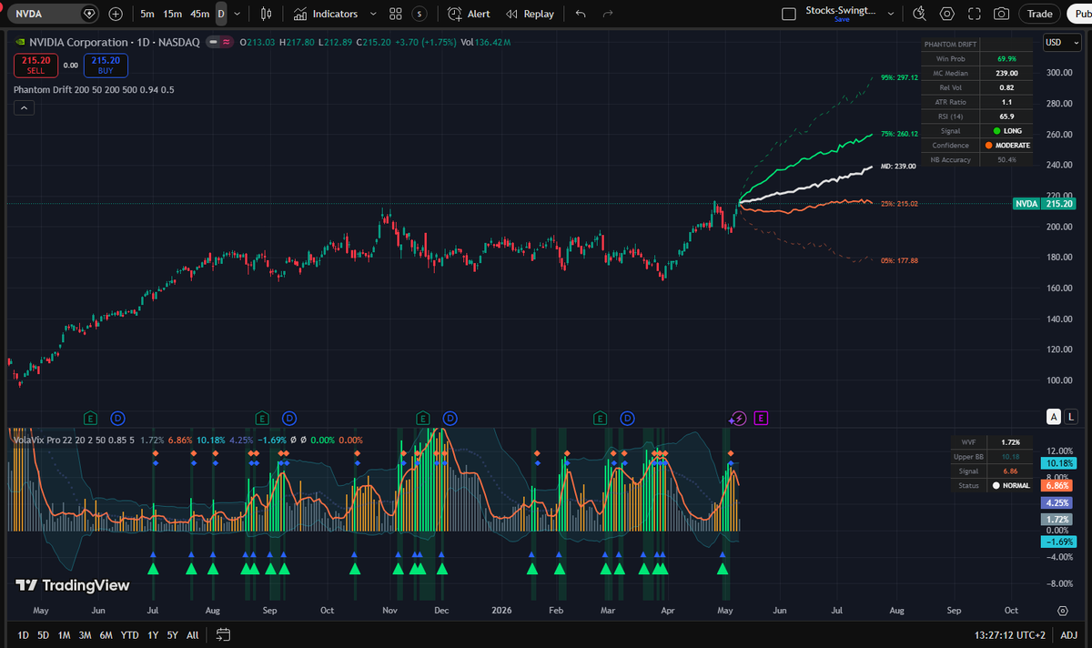The height and width of the screenshot is (648, 1092).
Task: Create an Alert
Action: point(469,14)
